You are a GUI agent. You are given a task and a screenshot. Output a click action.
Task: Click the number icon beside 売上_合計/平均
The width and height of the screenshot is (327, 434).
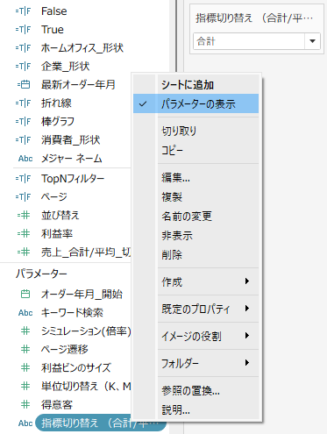point(24,252)
